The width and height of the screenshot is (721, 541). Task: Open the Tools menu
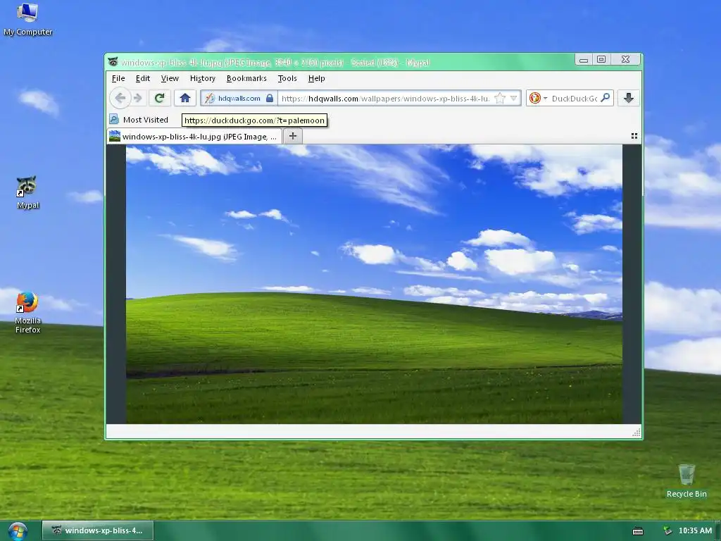click(x=287, y=78)
